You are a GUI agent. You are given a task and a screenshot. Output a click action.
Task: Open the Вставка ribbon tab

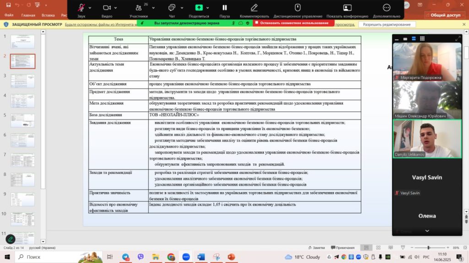click(48, 15)
